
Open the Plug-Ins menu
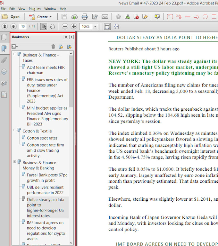[35, 9]
